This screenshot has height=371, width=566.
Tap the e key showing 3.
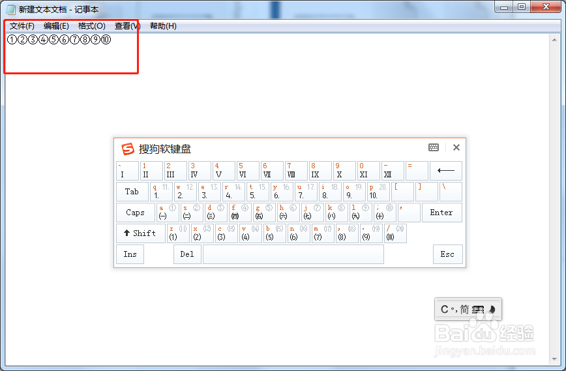point(209,192)
